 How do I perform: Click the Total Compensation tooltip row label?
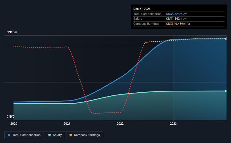147,14
